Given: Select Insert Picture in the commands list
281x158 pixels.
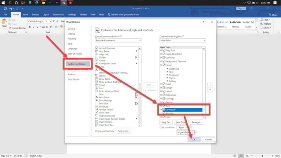Looking at the screenshot, I should (105, 122).
